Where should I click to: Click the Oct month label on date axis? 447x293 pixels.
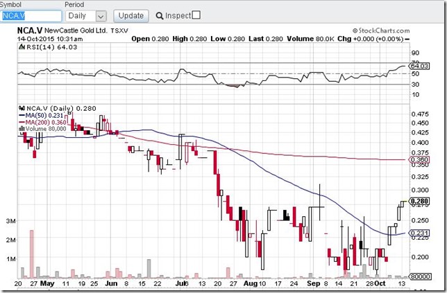380,283
